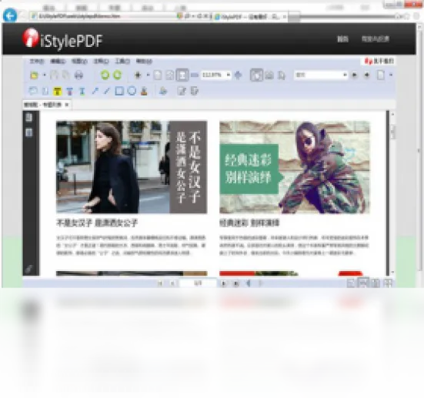Toggle single page layout in status bar

[351, 283]
